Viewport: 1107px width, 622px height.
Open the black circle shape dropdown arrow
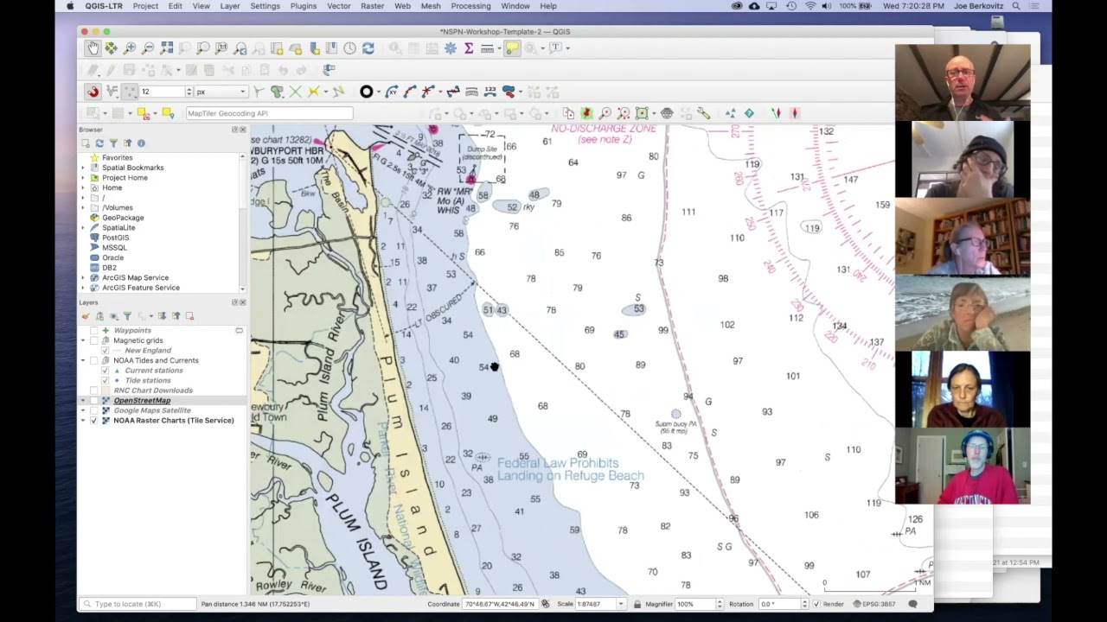click(x=378, y=92)
